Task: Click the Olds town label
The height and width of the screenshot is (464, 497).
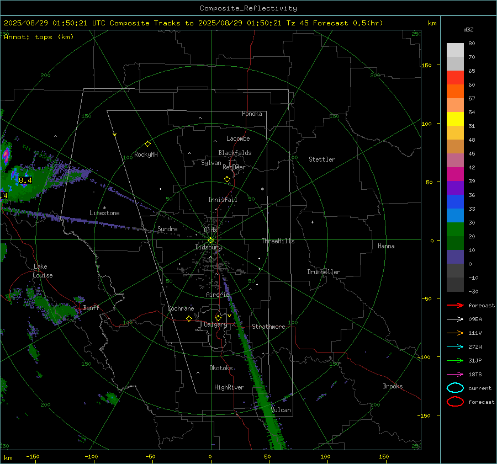Action: coord(210,230)
